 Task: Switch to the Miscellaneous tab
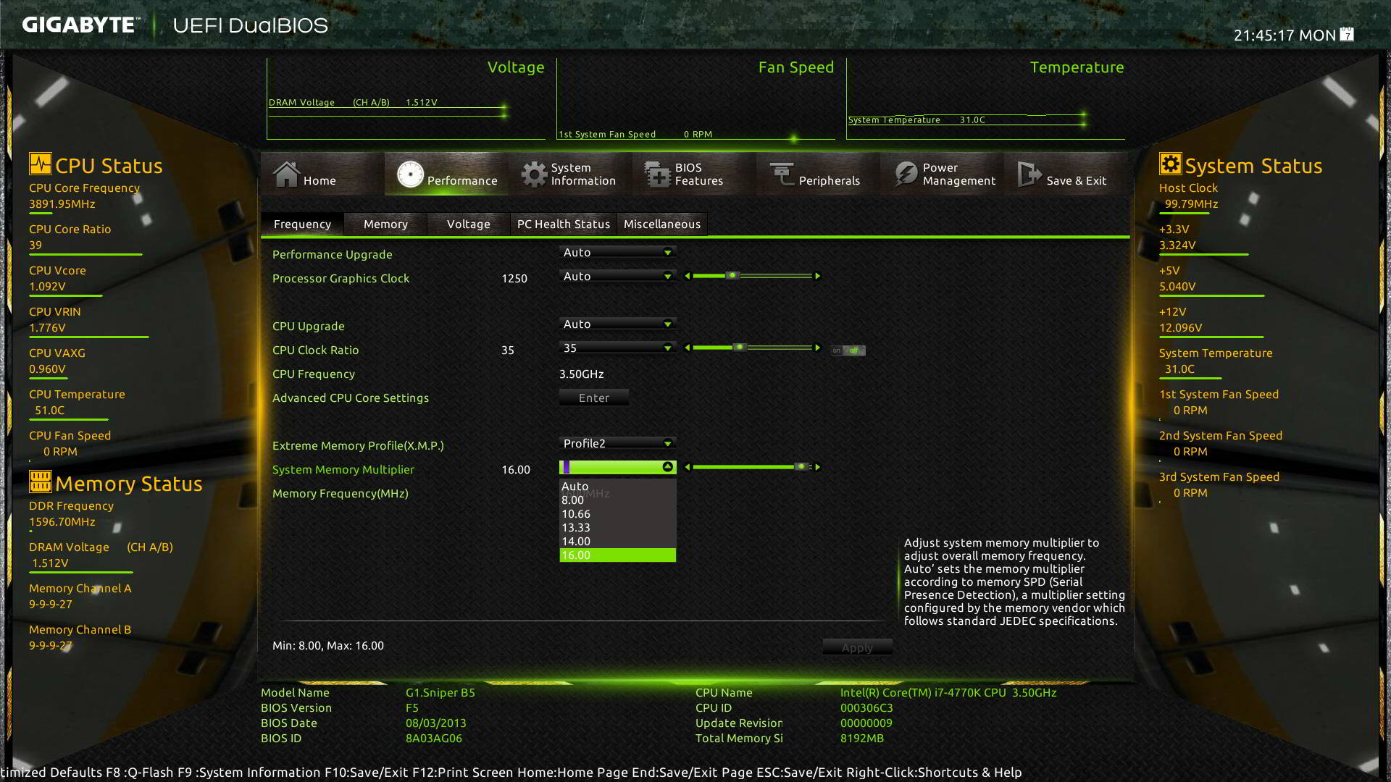[662, 224]
